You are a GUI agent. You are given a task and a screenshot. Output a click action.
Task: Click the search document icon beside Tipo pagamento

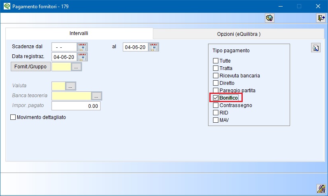click(316, 48)
